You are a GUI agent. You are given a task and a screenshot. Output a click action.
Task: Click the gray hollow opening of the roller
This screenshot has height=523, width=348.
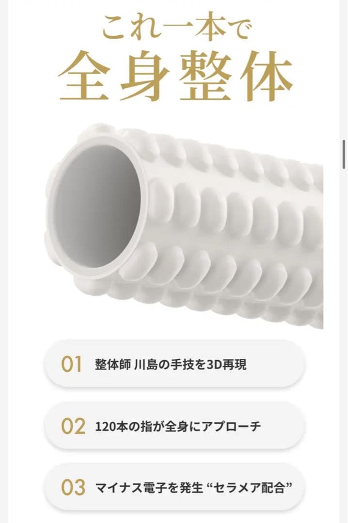pyautogui.click(x=97, y=207)
